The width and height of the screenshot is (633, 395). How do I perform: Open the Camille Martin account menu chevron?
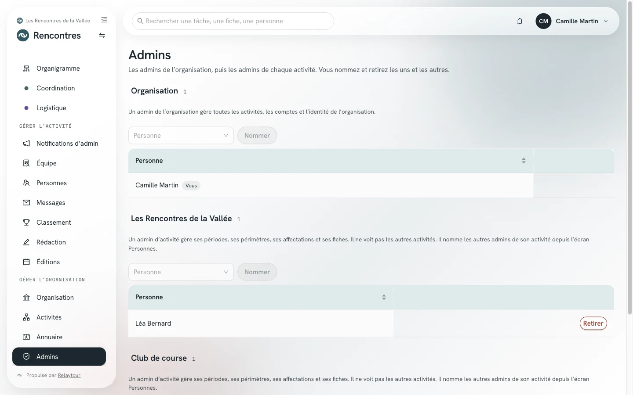coord(606,21)
